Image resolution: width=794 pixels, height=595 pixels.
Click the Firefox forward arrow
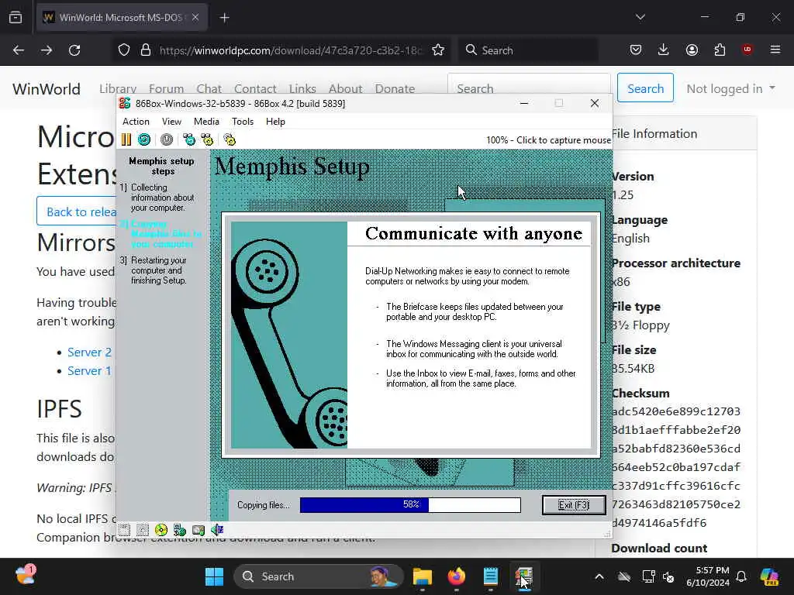point(46,50)
